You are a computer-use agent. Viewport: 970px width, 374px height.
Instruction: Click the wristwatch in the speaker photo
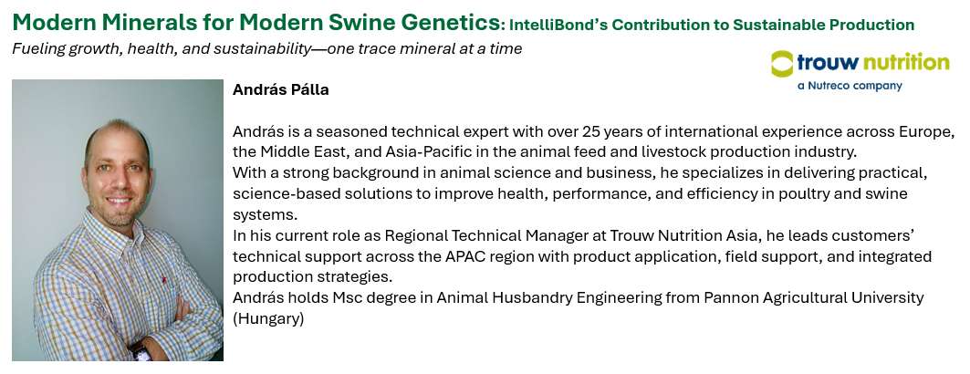click(139, 349)
